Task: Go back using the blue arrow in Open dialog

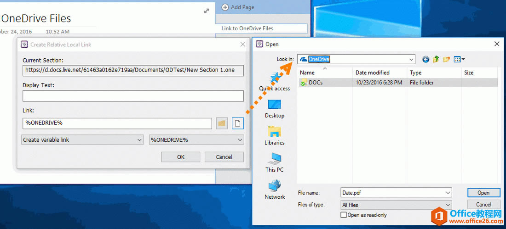Action: (x=426, y=59)
